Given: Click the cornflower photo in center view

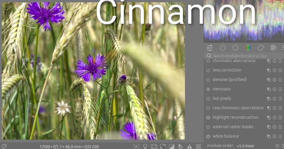Looking at the screenshot, I should (x=93, y=71).
